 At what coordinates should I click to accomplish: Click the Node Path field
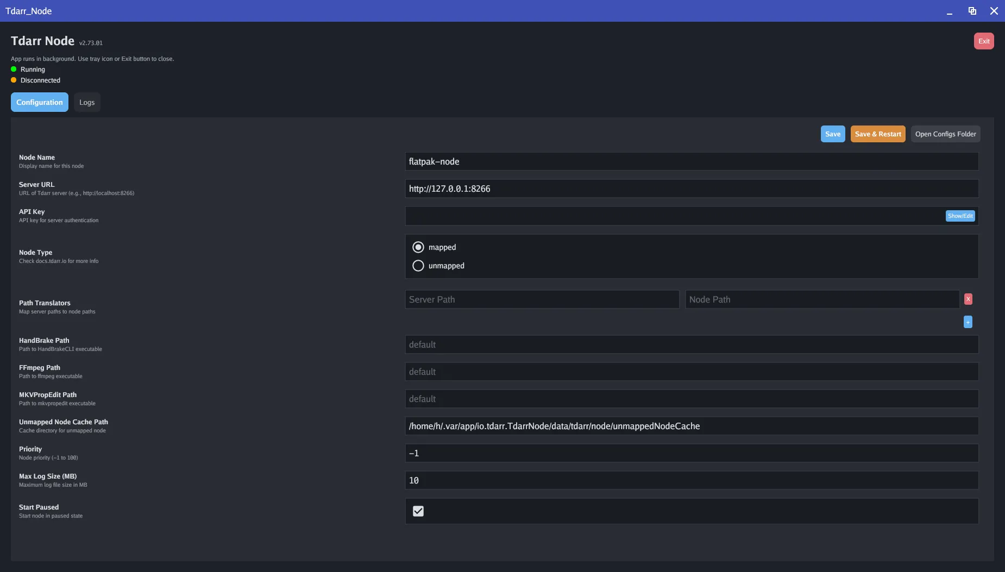pyautogui.click(x=822, y=299)
